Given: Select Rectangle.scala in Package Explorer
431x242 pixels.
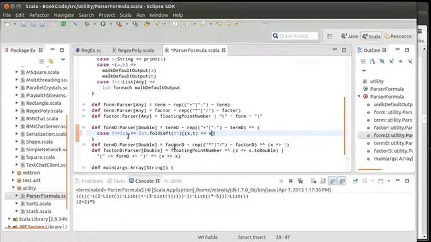Looking at the screenshot, I should [43, 103].
